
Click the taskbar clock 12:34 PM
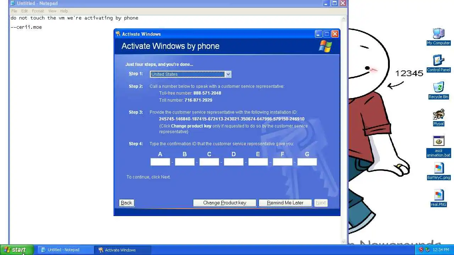(x=441, y=250)
